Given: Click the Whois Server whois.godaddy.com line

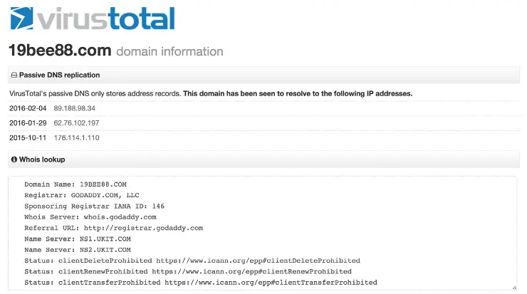Looking at the screenshot, I should 90,216.
